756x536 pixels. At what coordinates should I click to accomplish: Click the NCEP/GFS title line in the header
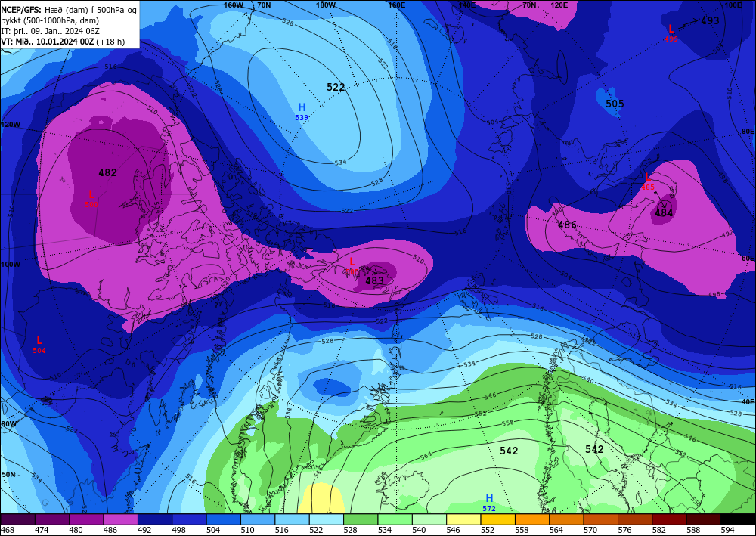click(69, 8)
